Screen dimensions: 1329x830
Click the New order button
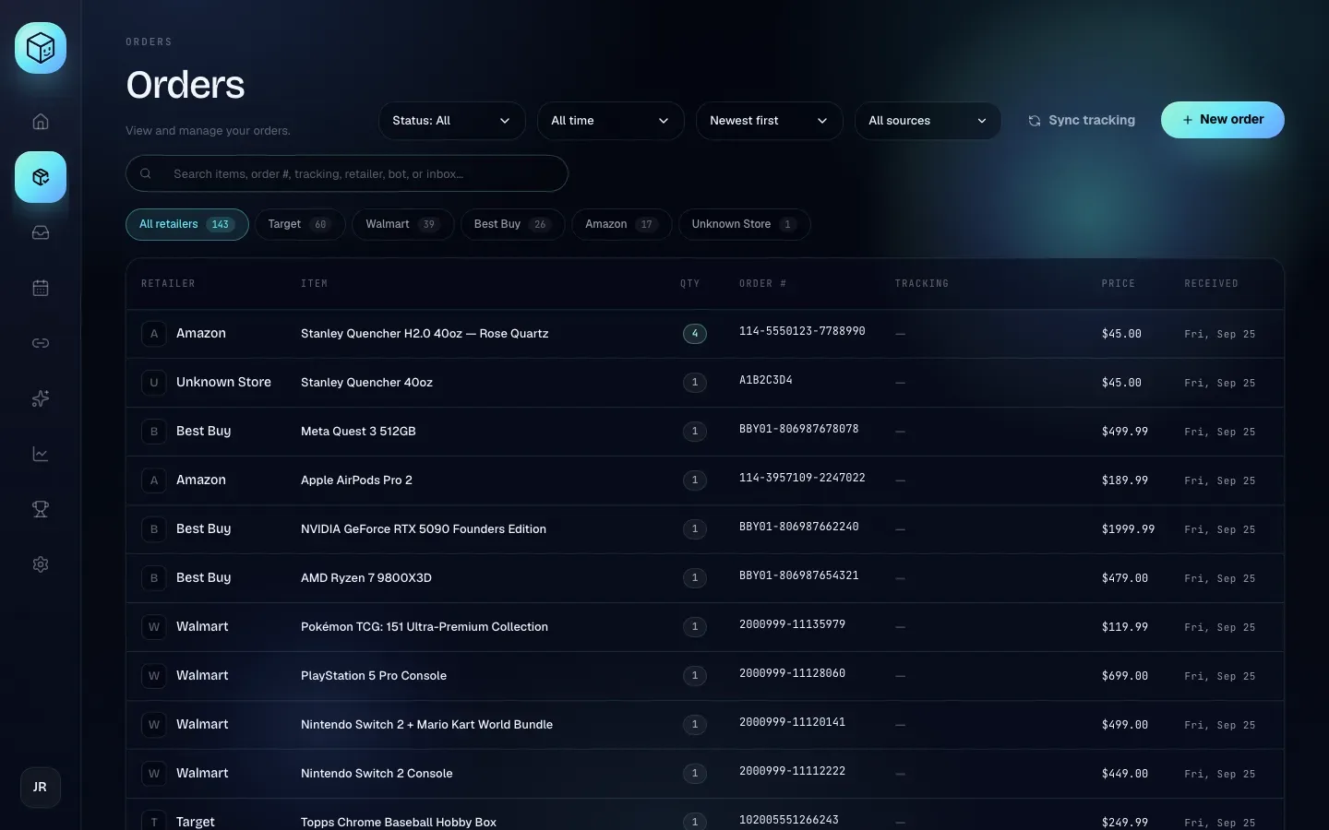(x=1223, y=120)
